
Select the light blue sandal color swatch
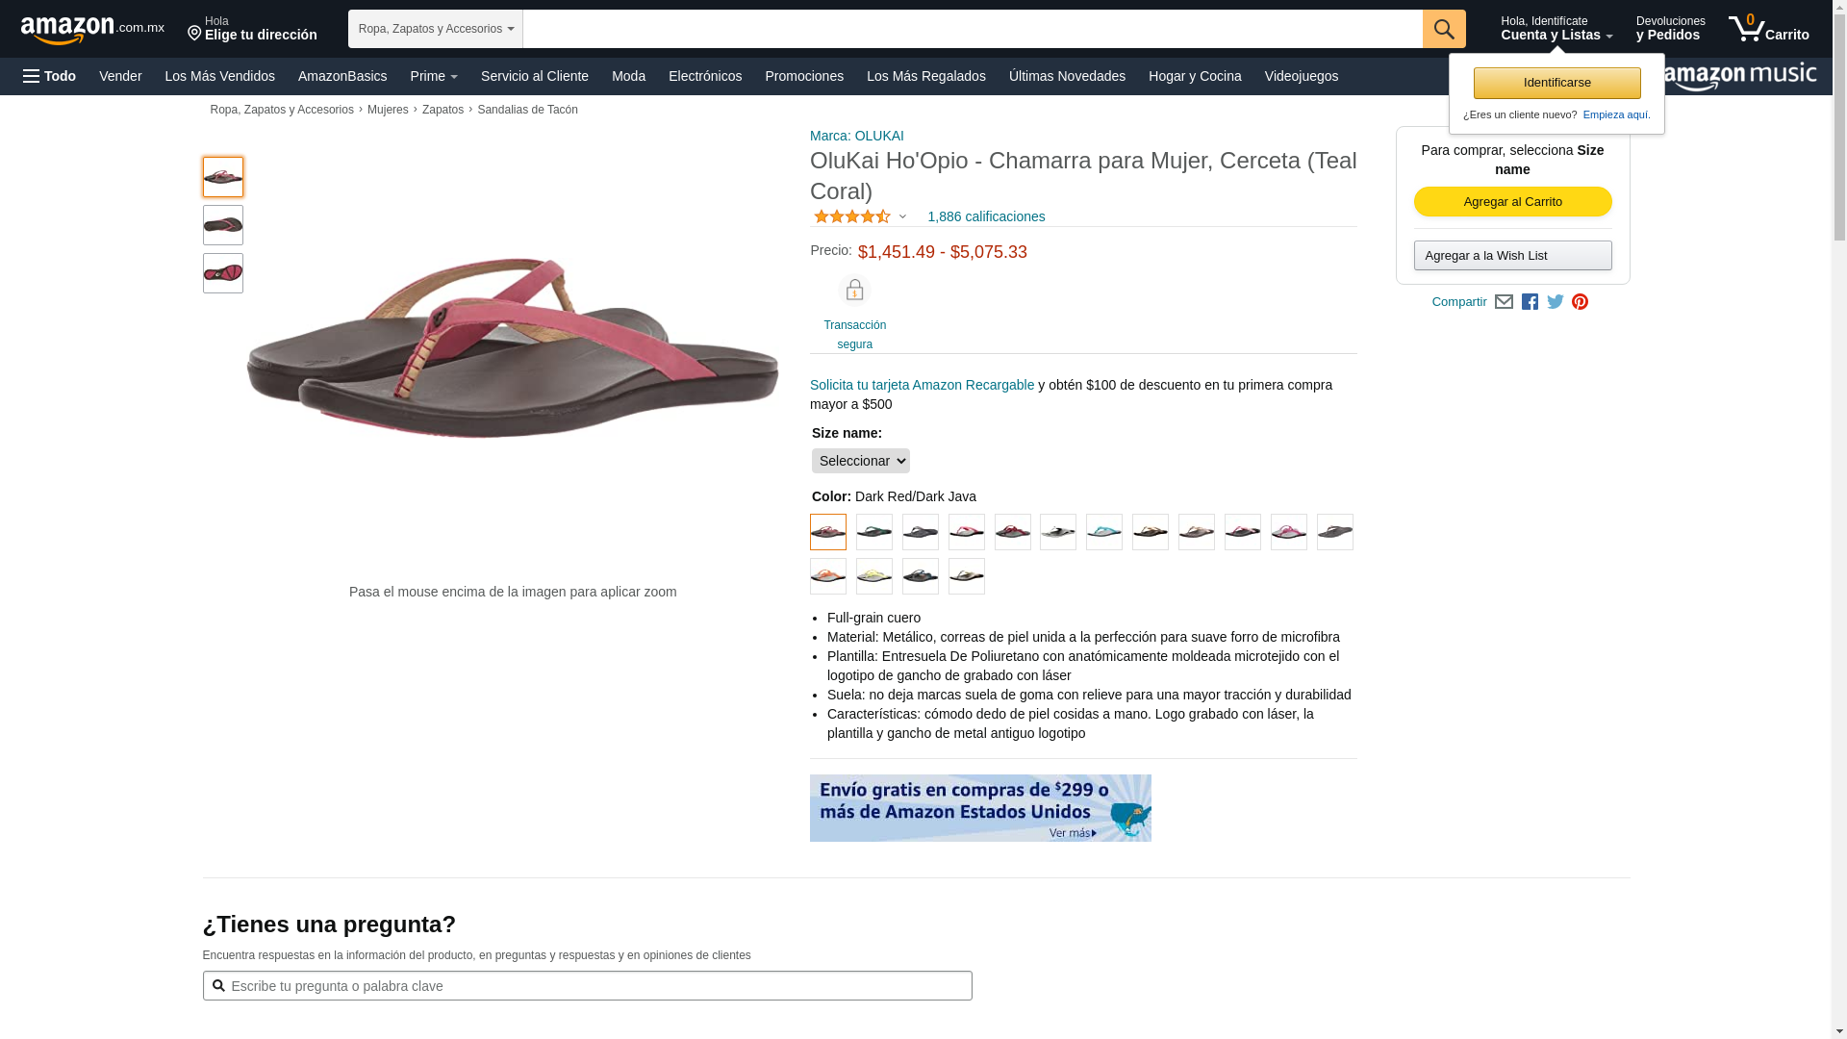coord(1104,532)
